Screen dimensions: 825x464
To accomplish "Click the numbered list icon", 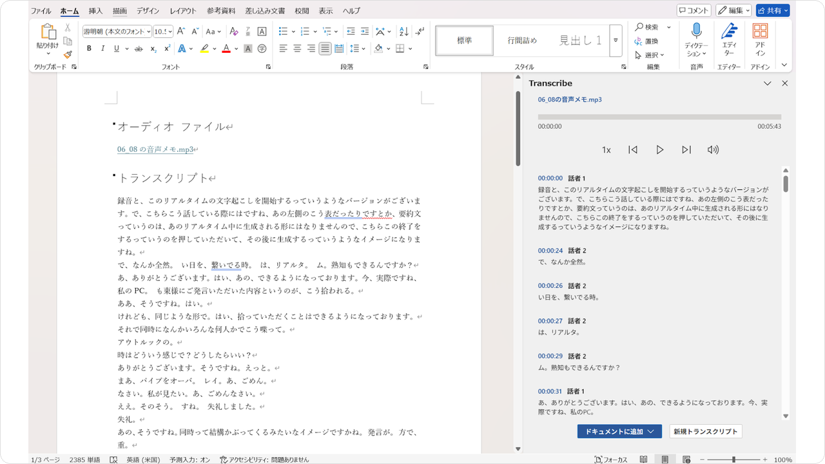I will (x=305, y=31).
